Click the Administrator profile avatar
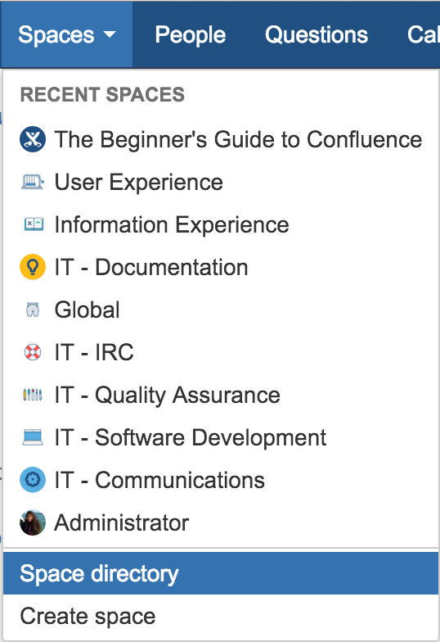440x642 pixels. point(33,522)
